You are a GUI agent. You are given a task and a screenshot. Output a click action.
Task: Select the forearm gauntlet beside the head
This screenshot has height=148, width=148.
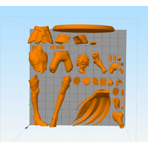[99, 62]
